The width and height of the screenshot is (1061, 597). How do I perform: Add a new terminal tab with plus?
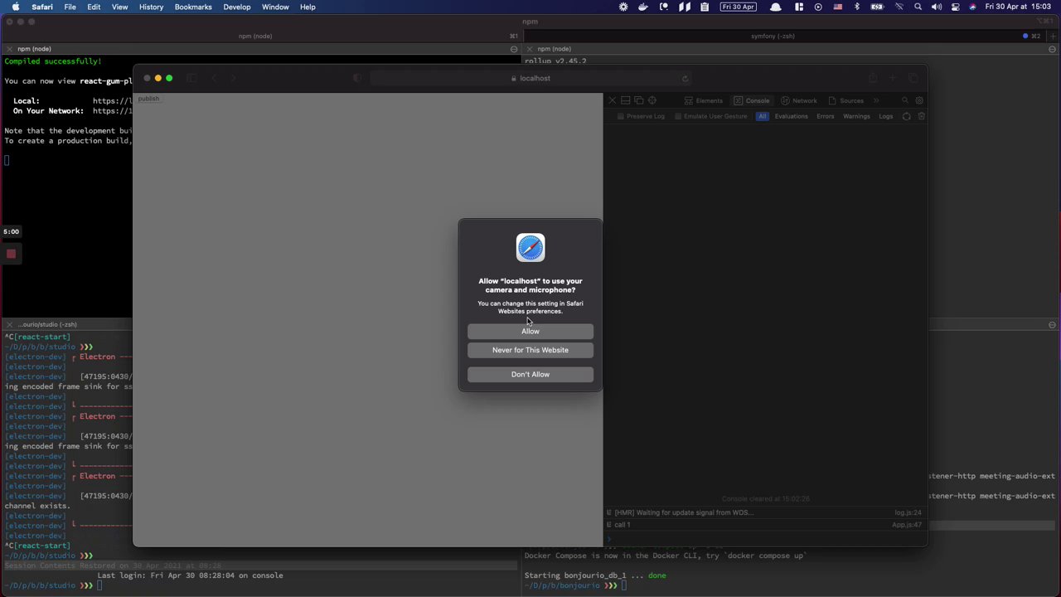coord(1053,36)
